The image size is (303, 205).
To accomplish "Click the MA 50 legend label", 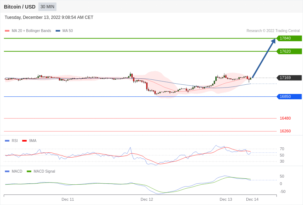I will click(x=68, y=31).
